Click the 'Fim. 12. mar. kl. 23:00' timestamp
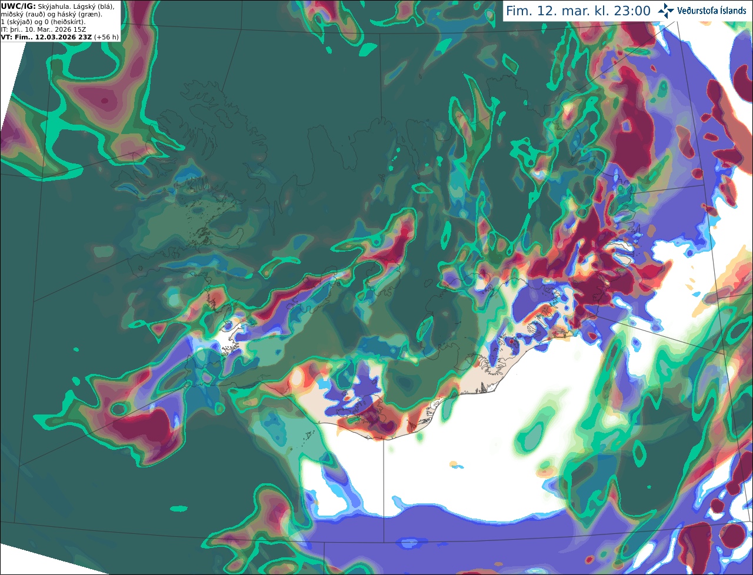753x575 pixels. pos(578,11)
